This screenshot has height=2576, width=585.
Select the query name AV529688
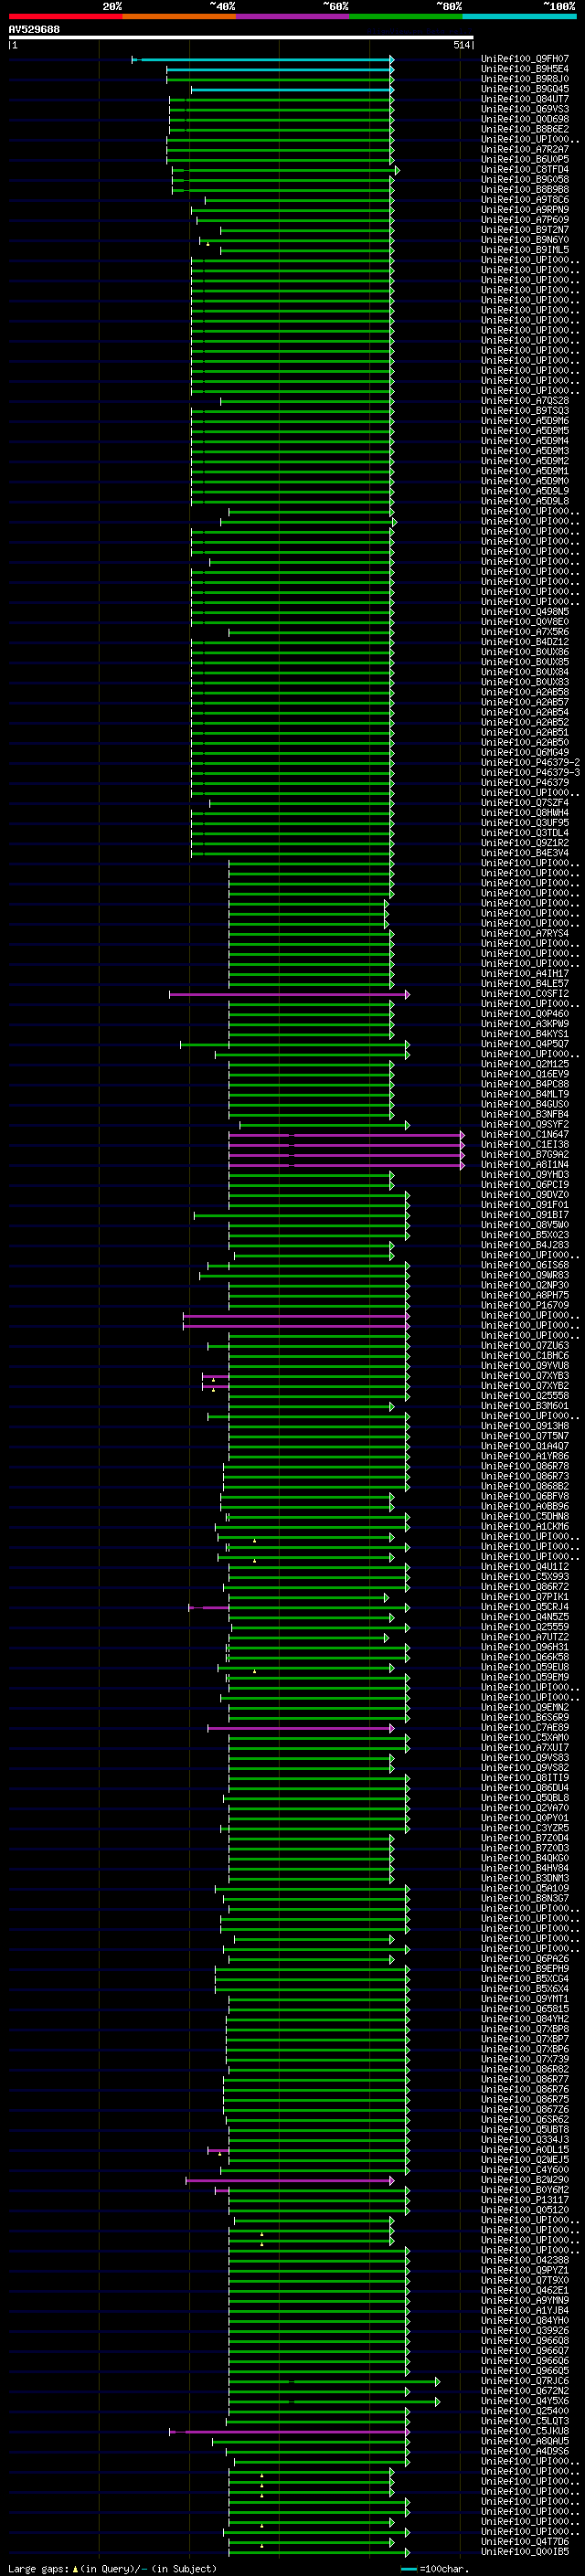point(34,29)
